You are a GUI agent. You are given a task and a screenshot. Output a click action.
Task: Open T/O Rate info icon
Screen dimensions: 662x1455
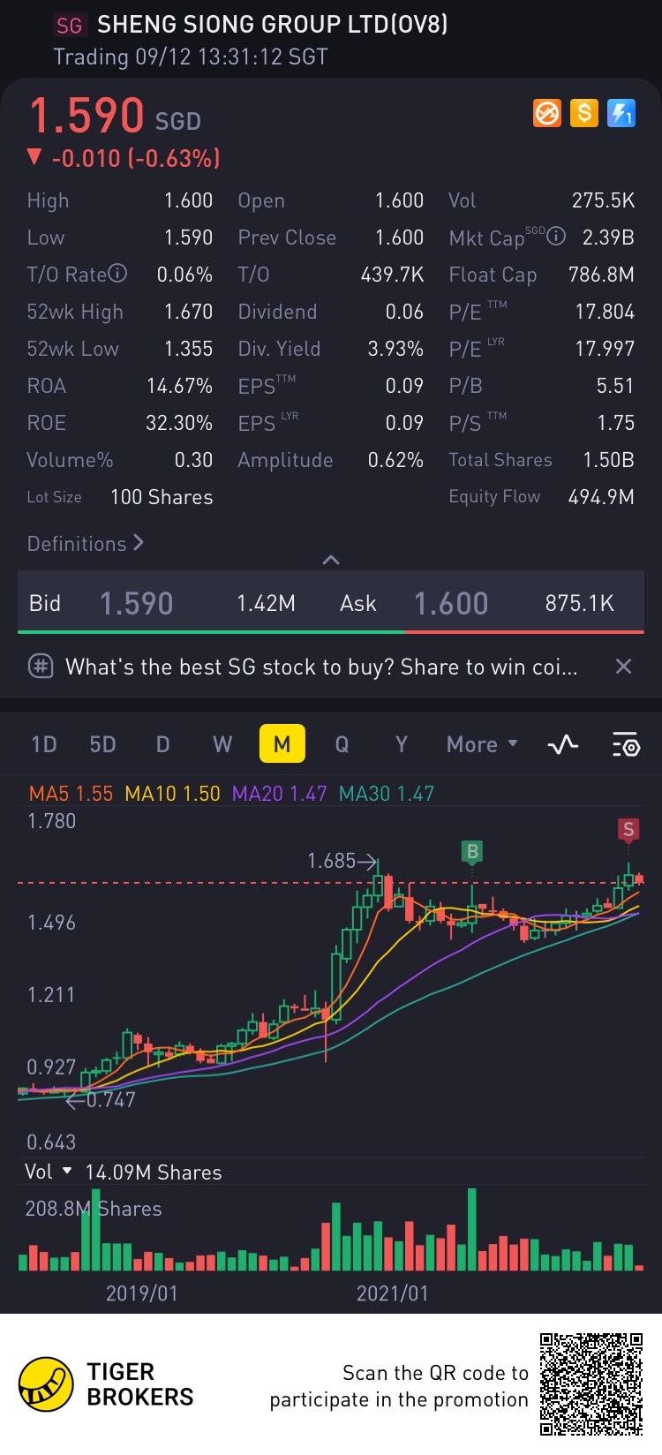[x=118, y=274]
